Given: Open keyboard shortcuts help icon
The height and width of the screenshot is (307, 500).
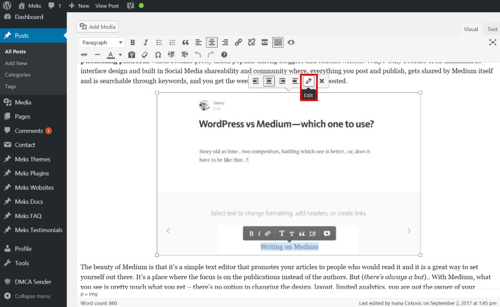Looking at the screenshot, I should [224, 55].
